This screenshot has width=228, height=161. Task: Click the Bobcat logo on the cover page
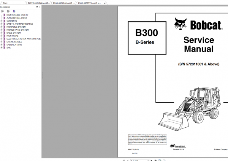[x=198, y=24]
